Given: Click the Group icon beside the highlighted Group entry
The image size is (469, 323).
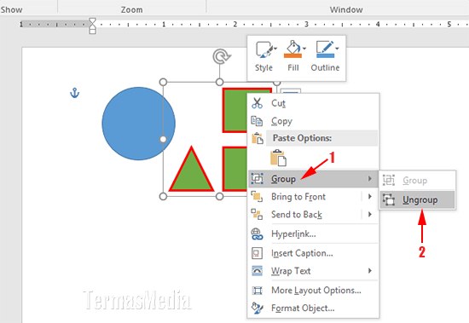Looking at the screenshot, I should [x=257, y=179].
